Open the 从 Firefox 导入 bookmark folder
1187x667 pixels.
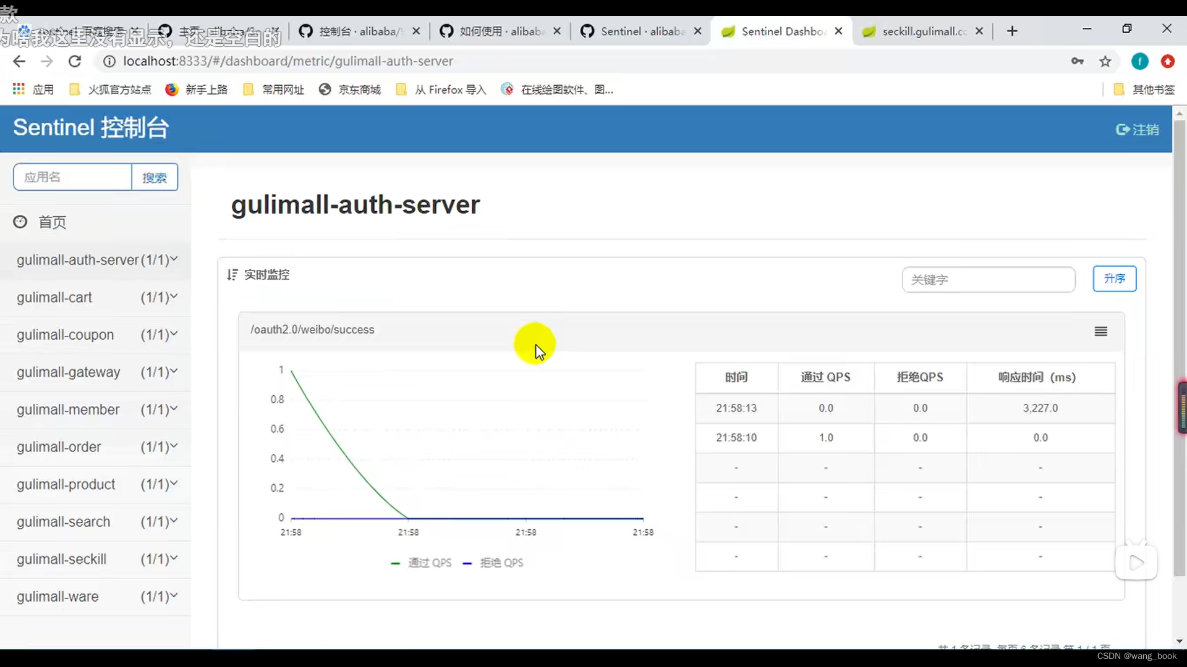click(x=441, y=90)
